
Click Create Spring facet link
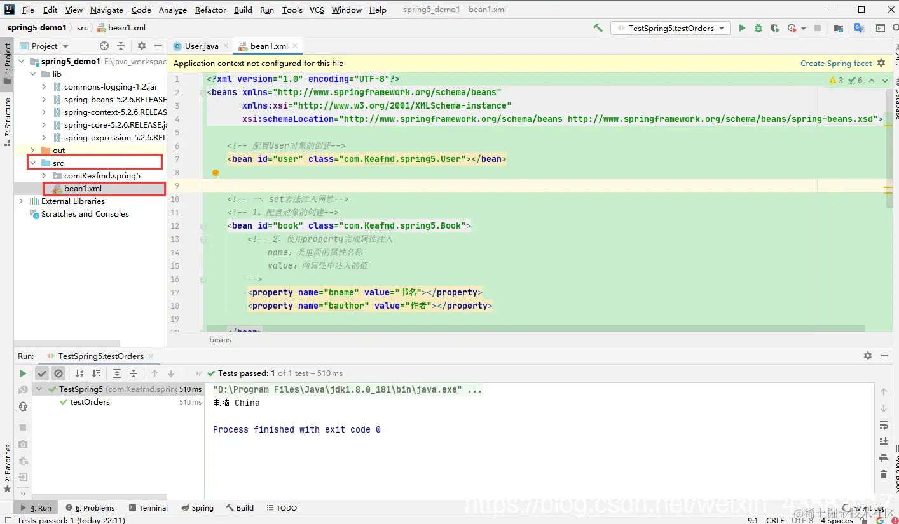836,63
